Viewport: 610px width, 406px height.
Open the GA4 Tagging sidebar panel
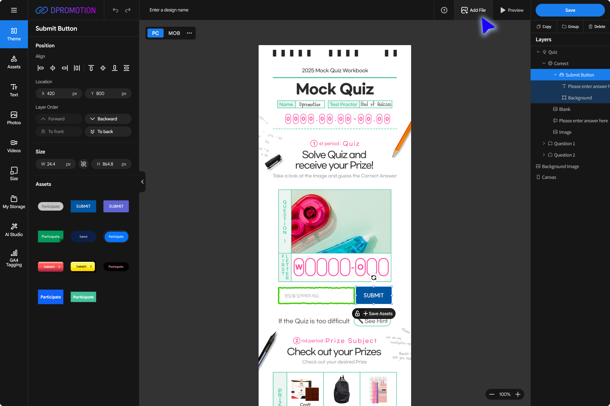point(14,258)
